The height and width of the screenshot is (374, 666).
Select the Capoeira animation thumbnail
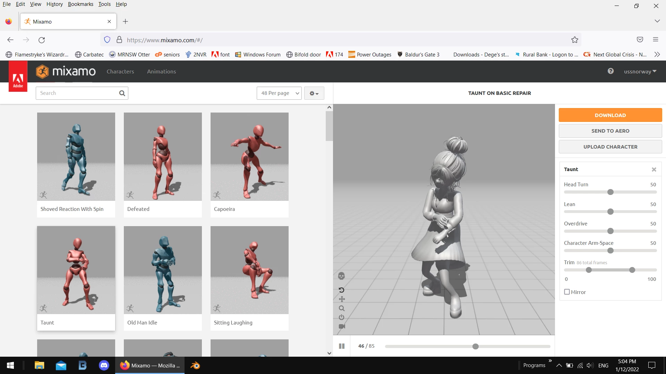249,157
